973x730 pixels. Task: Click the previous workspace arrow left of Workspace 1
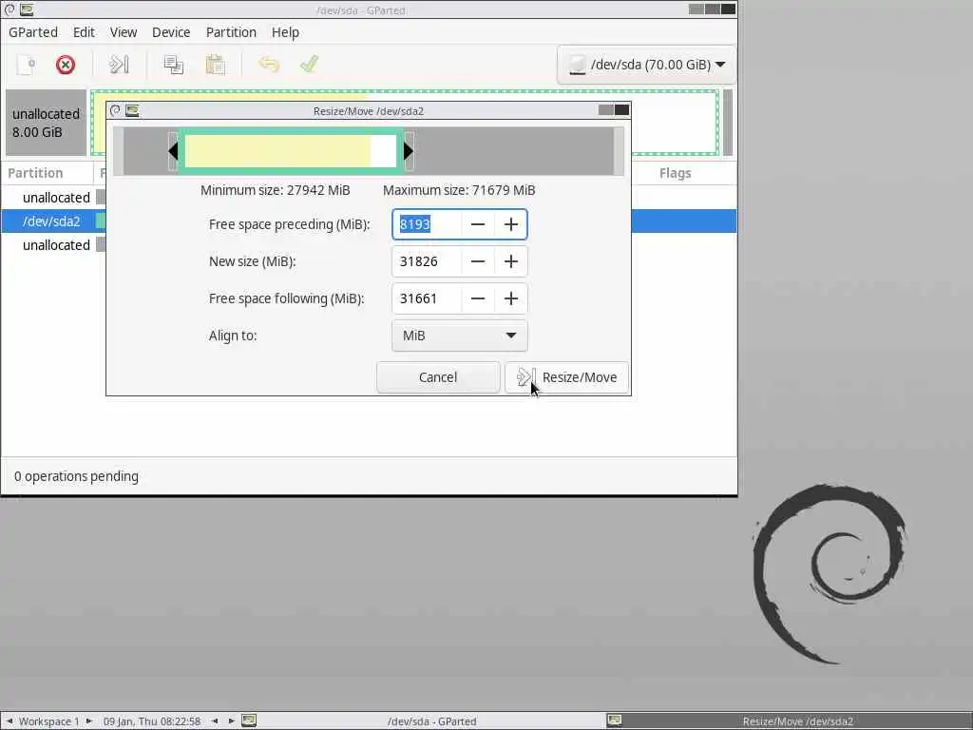coord(10,721)
